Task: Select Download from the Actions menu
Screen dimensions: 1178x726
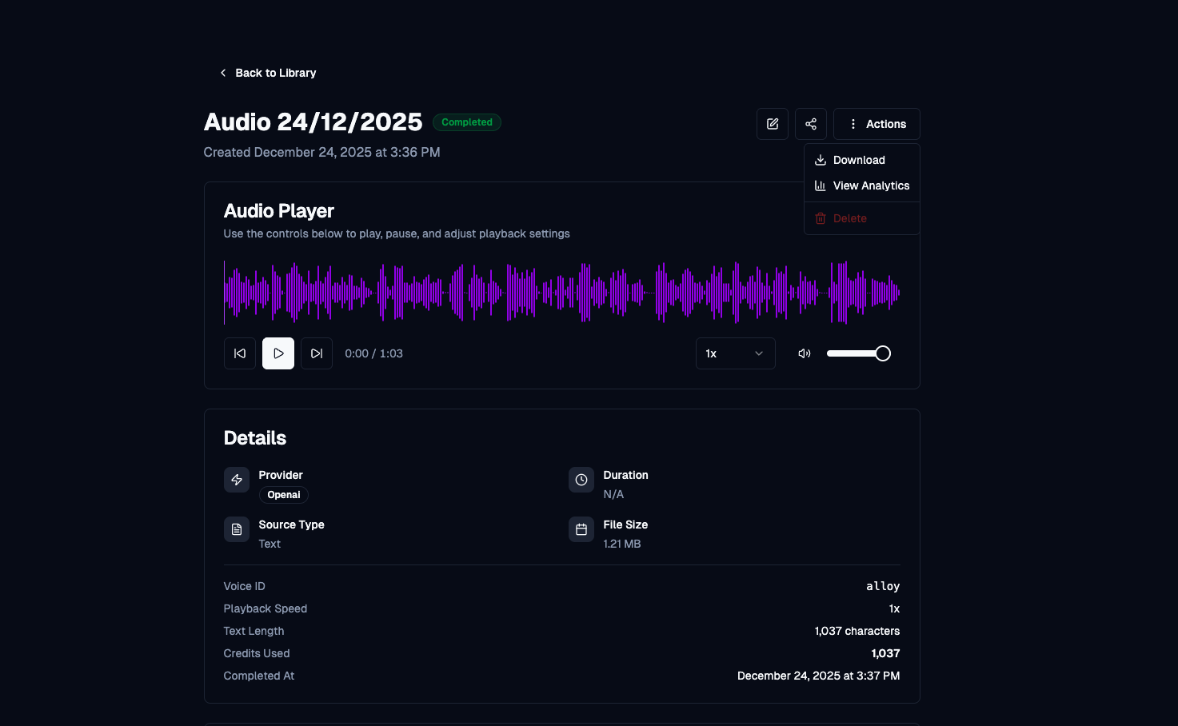Action: tap(859, 160)
